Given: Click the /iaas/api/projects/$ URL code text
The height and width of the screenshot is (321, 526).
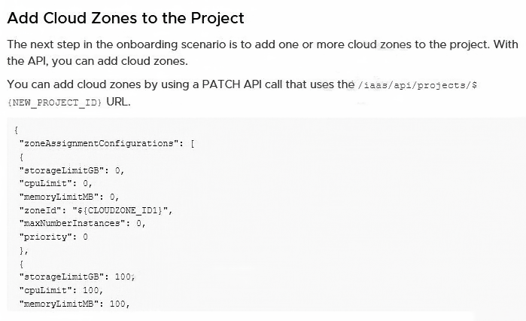Looking at the screenshot, I should [x=418, y=85].
